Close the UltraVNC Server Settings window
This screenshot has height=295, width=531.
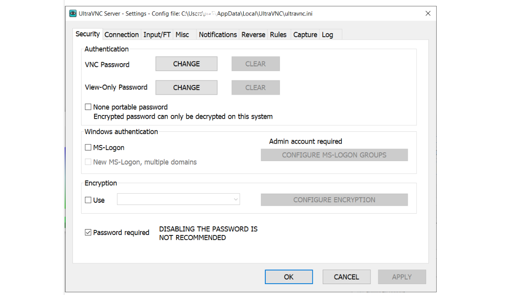428,14
